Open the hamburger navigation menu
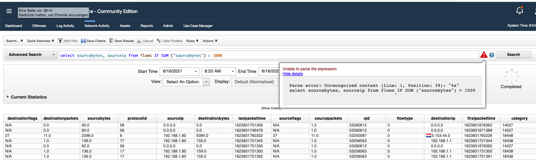This screenshot has width=536, height=160. 9,11
